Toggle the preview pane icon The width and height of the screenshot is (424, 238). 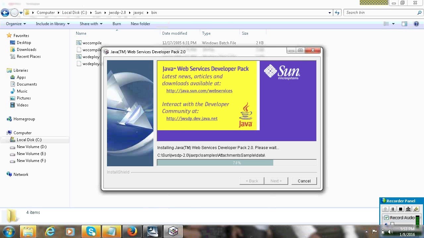404,24
